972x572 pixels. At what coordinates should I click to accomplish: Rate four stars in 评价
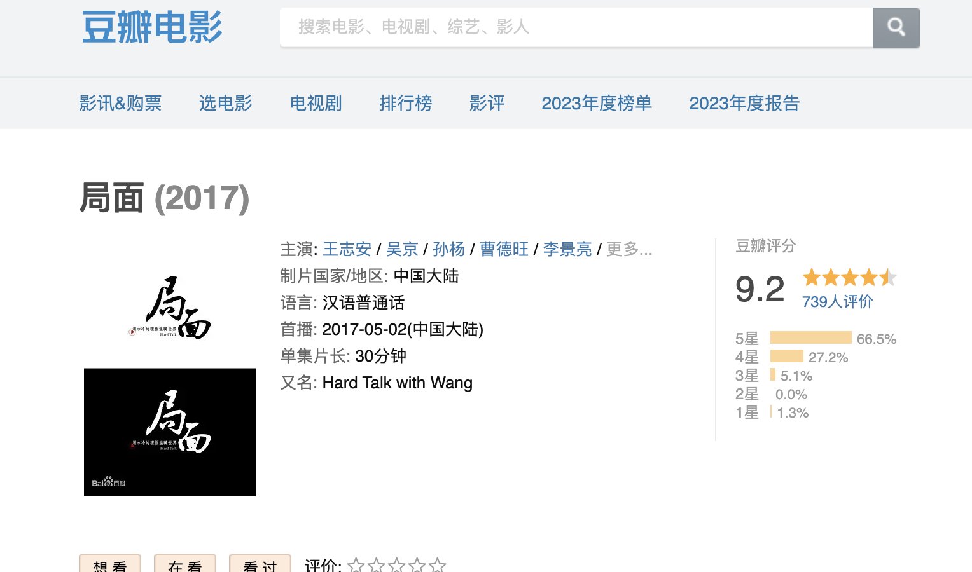(417, 565)
